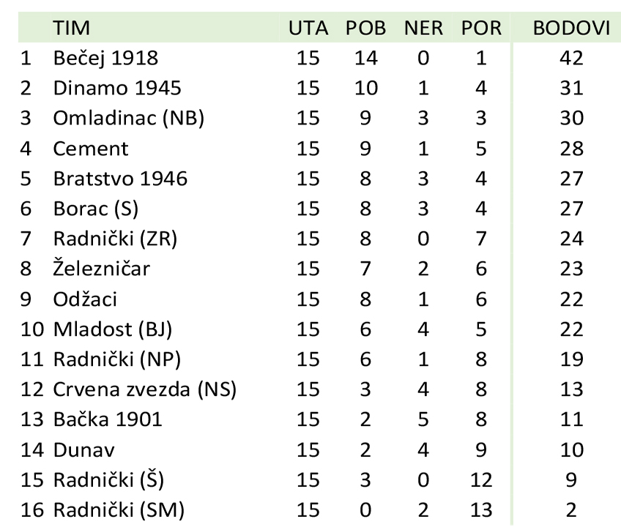Click team name Bečej 1918

click(105, 59)
